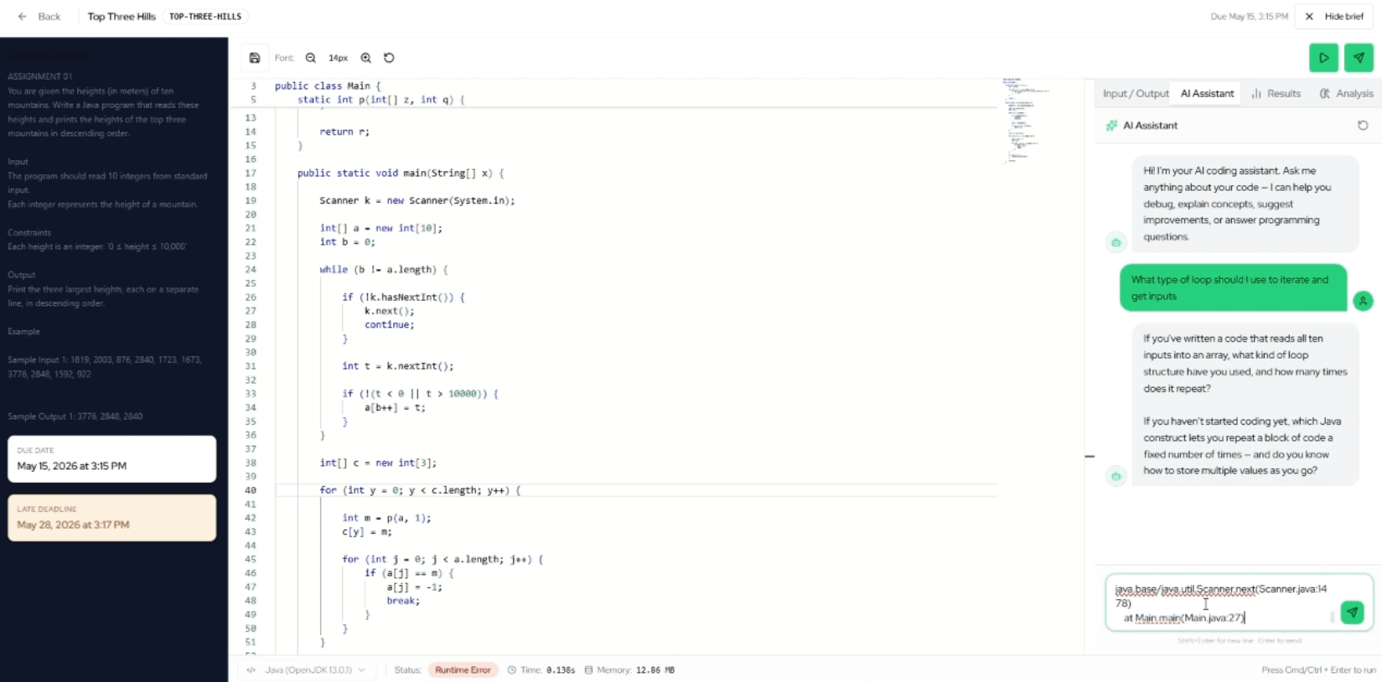The width and height of the screenshot is (1382, 682).
Task: Click the Due May 15, 3:15 PM header text
Action: 1249,16
